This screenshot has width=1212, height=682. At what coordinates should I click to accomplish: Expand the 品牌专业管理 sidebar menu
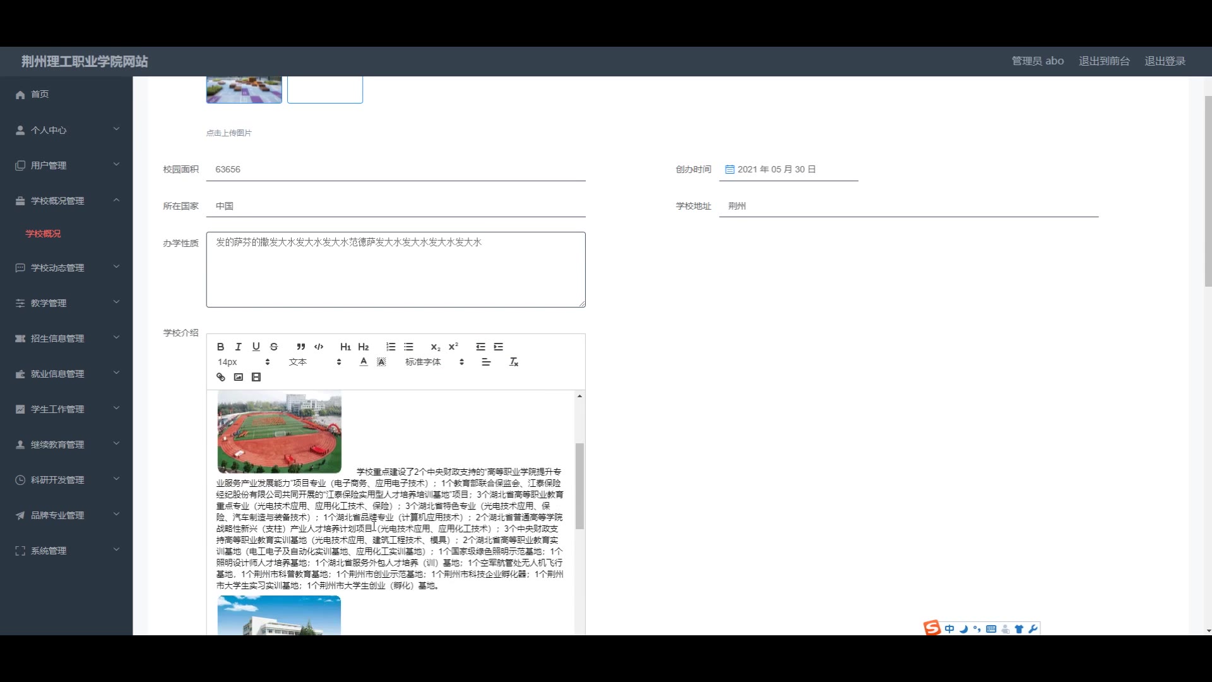click(x=66, y=515)
